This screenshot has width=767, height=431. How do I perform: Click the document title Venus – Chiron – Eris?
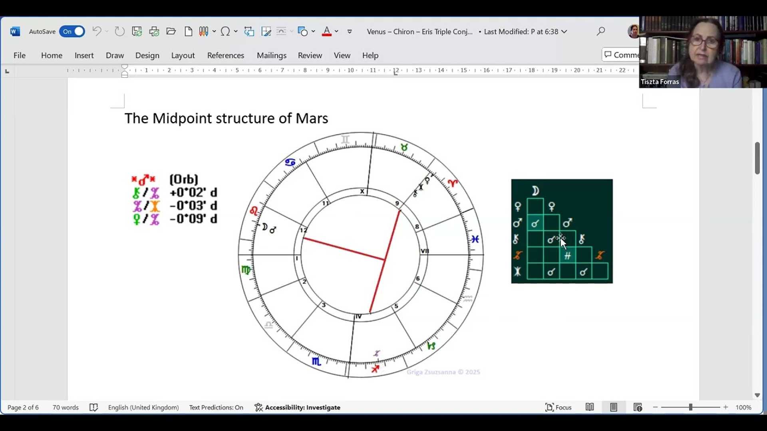419,32
